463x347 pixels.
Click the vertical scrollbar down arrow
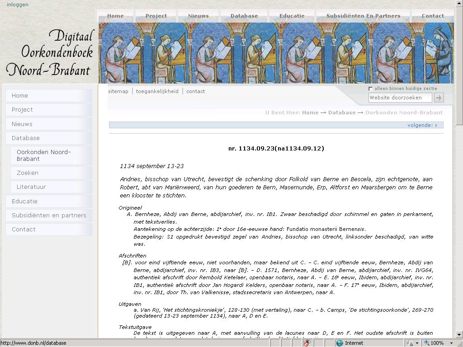click(459, 335)
